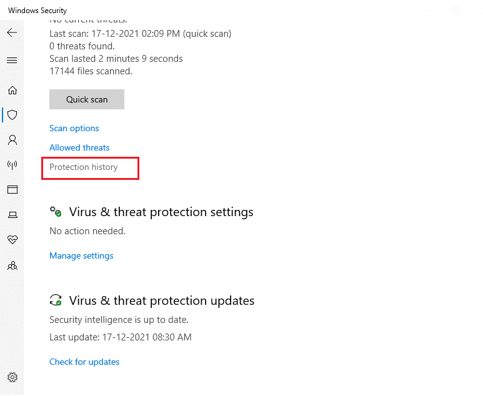Open Settings gear at bottom left

pyautogui.click(x=12, y=377)
